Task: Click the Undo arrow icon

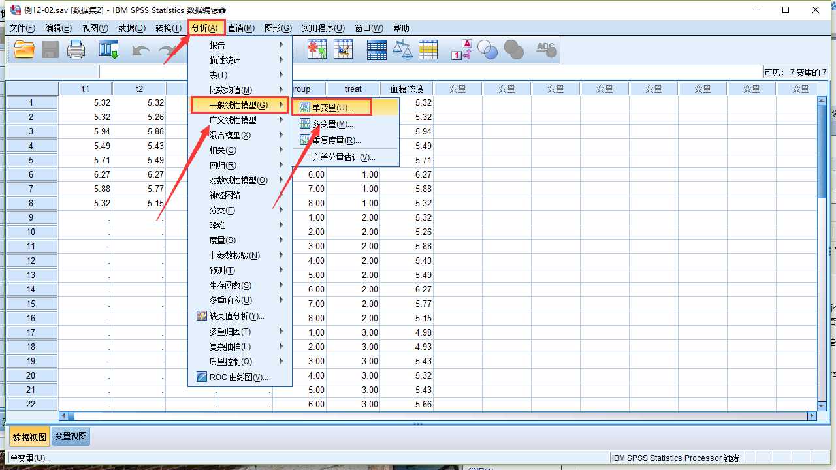Action: pyautogui.click(x=140, y=50)
